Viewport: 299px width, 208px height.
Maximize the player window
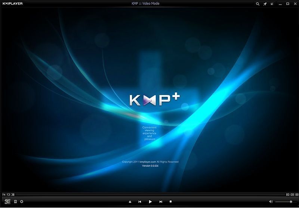click(287, 4)
